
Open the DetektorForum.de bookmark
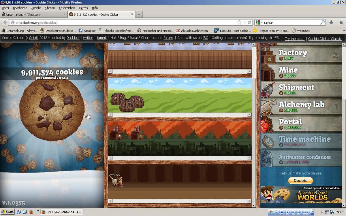point(58,31)
